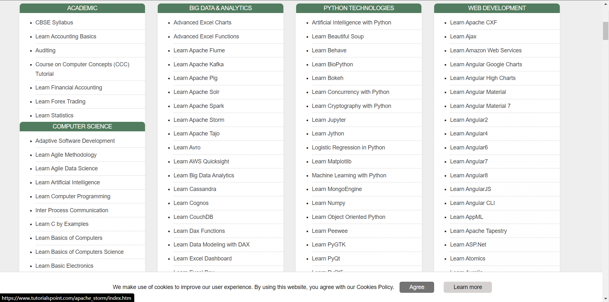609x302 pixels.
Task: Open Adaptive Software Development link
Action: click(75, 141)
